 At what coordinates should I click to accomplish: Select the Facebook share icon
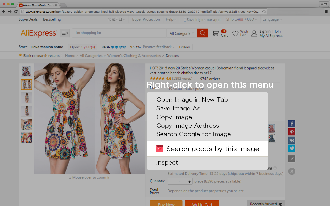click(292, 124)
